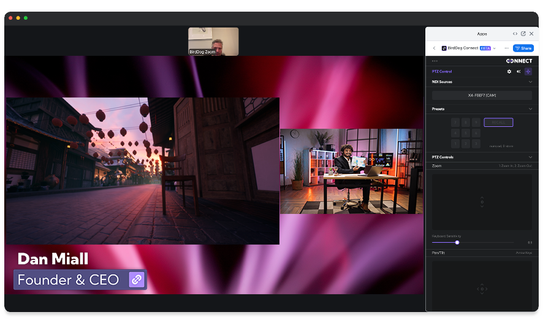Click the yellow macOS minimize button
This screenshot has width=543, height=320.
pyautogui.click(x=18, y=18)
